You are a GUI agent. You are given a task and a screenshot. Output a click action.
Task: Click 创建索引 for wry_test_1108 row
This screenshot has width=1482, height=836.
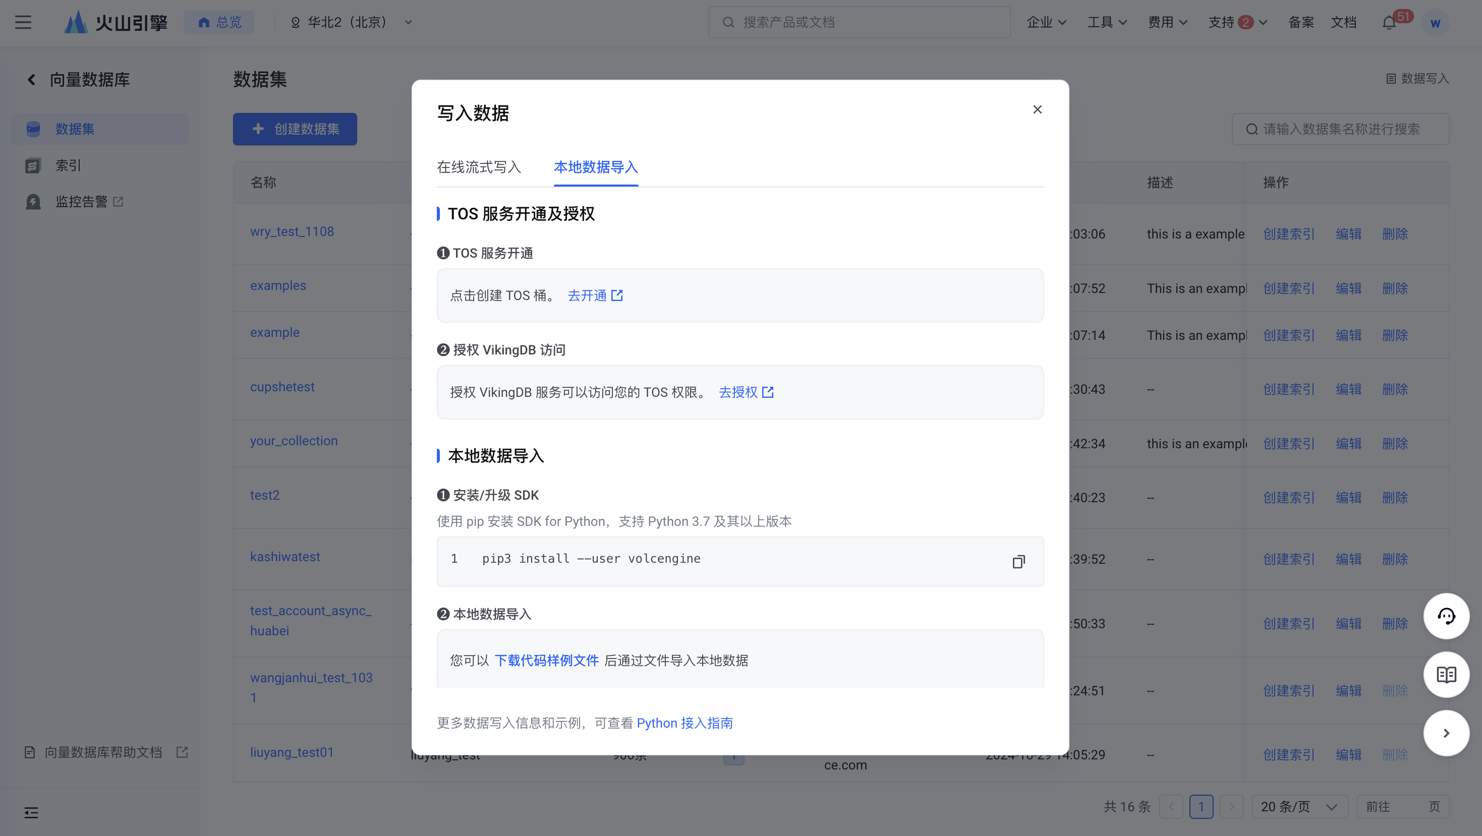coord(1289,233)
